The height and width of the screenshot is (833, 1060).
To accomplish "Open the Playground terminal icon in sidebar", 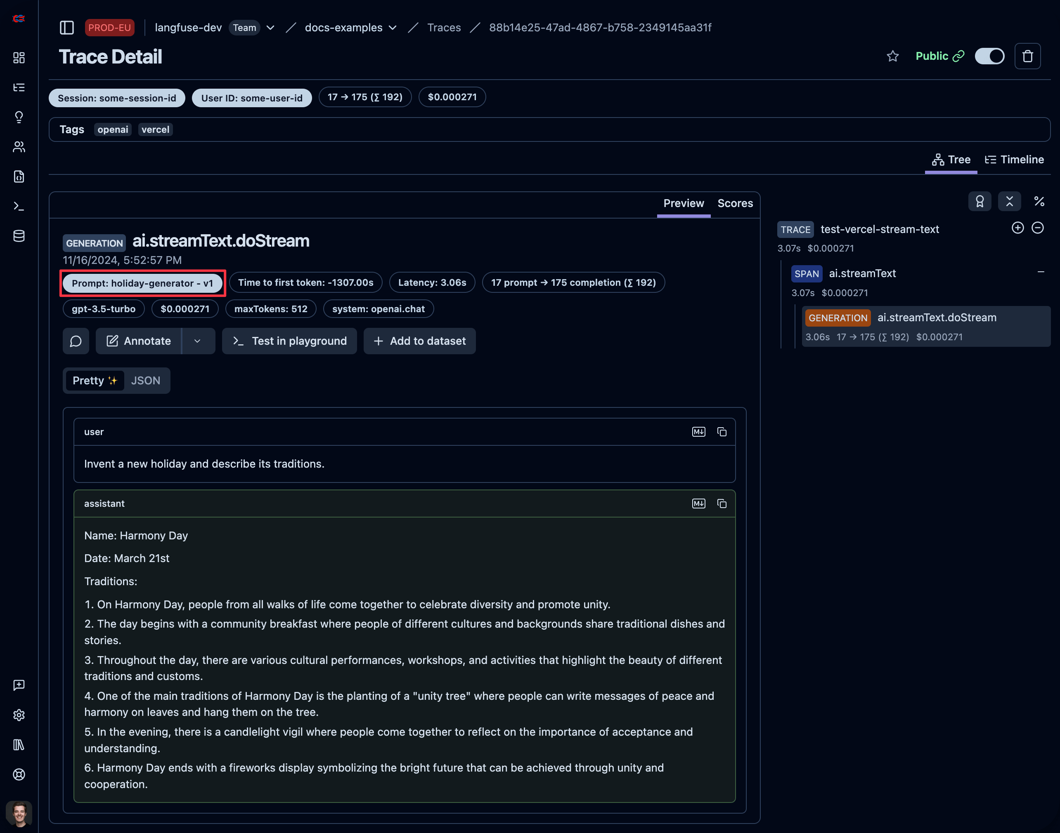I will coord(19,206).
